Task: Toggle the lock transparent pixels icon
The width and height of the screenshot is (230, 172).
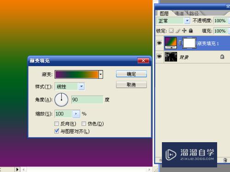Action: click(x=171, y=31)
